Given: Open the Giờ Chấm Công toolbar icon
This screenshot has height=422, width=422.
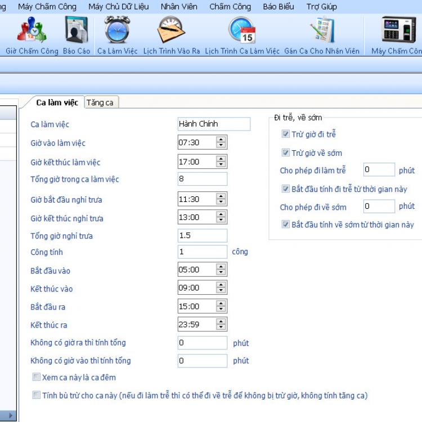Looking at the screenshot, I should pos(32,31).
